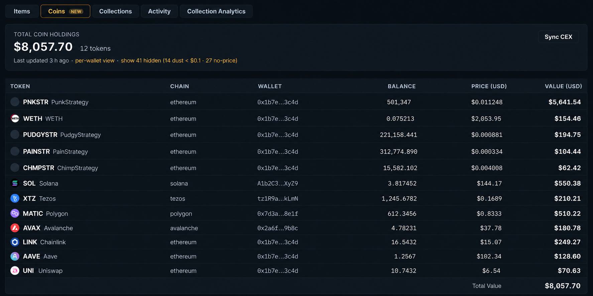Image resolution: width=593 pixels, height=296 pixels.
Task: Click the Total Value footer label
Action: [x=486, y=286]
